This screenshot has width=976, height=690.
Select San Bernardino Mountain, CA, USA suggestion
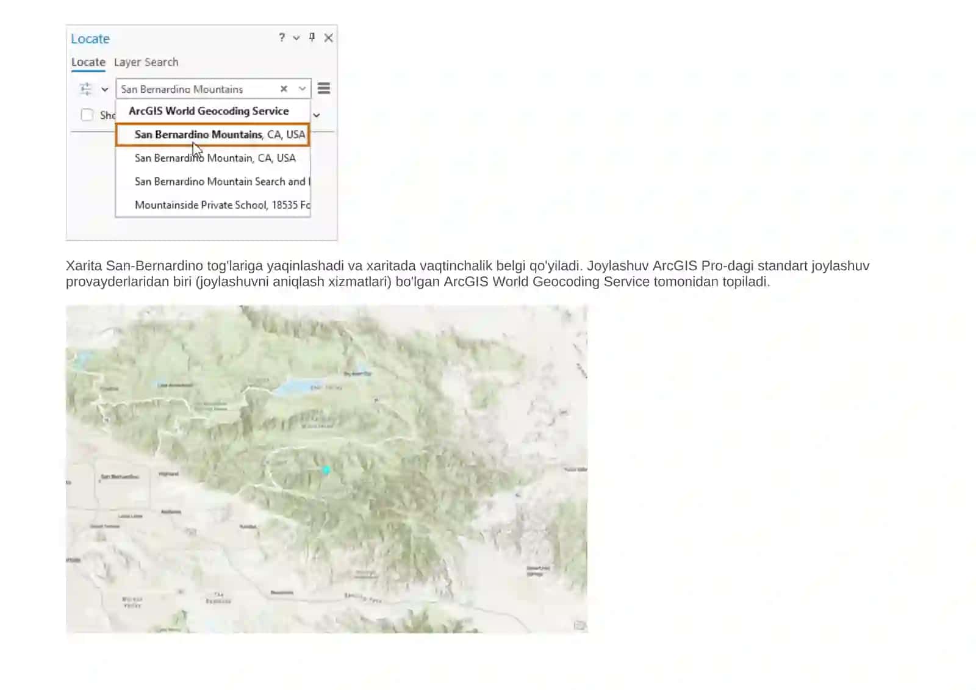tap(213, 158)
